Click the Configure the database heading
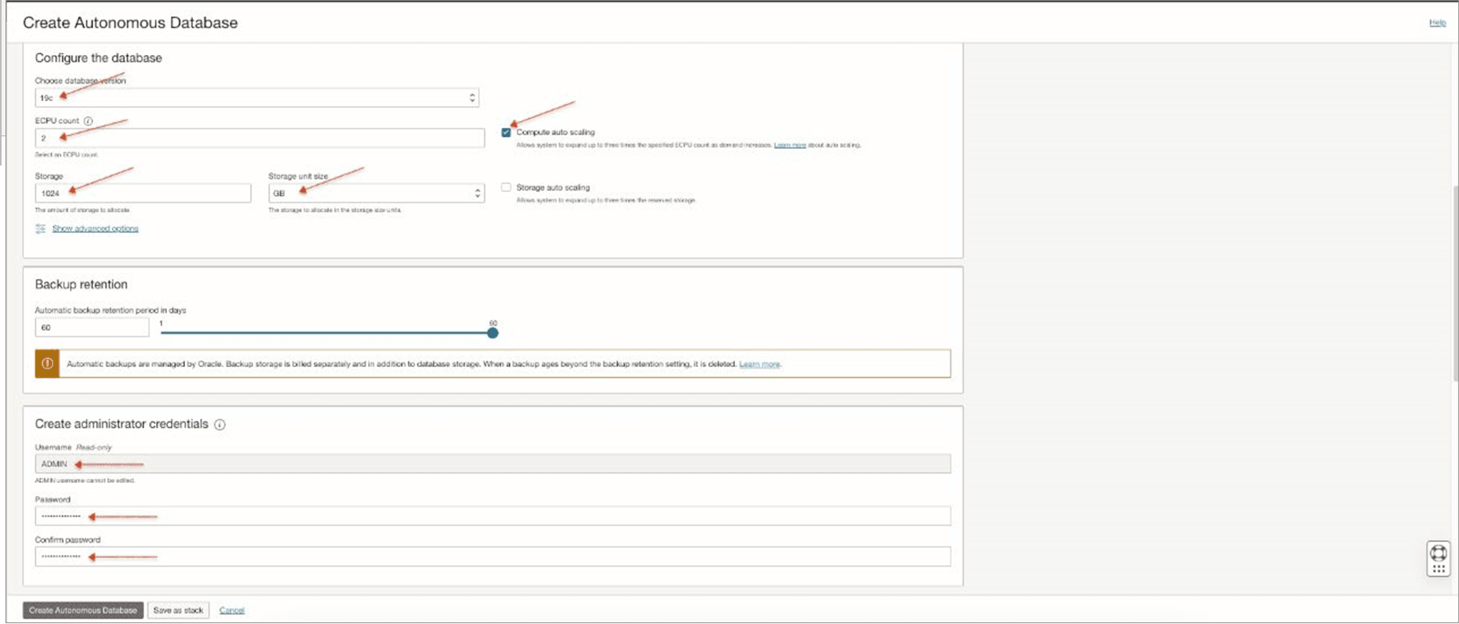The height and width of the screenshot is (624, 1459). [x=98, y=58]
